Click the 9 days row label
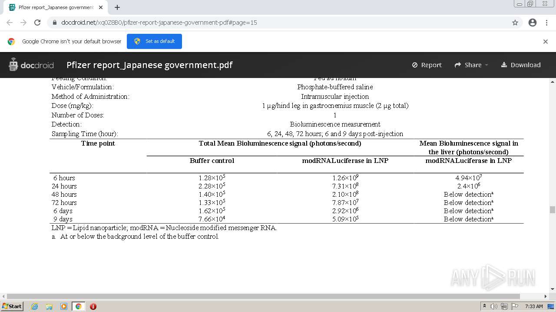The image size is (556, 312). (x=63, y=219)
